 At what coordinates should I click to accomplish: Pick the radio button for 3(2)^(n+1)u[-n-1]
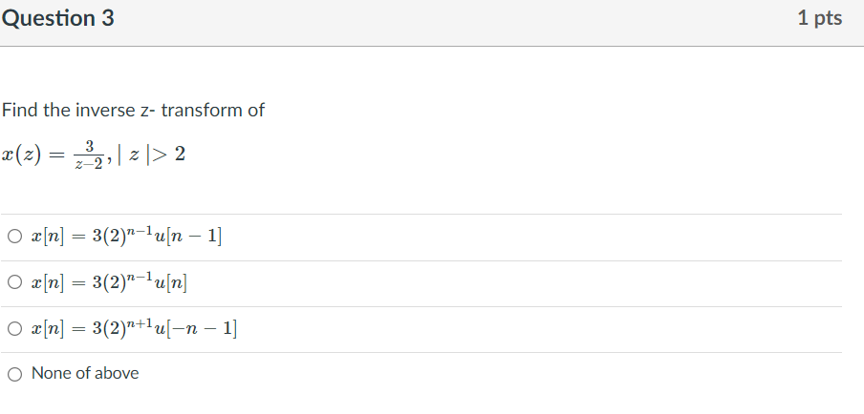click(x=15, y=329)
